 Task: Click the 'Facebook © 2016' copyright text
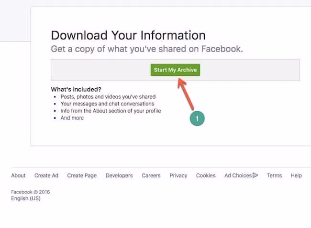click(30, 192)
